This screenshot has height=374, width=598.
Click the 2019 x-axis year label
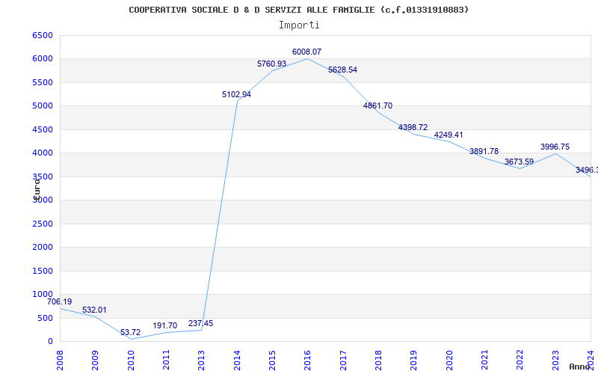tap(414, 361)
